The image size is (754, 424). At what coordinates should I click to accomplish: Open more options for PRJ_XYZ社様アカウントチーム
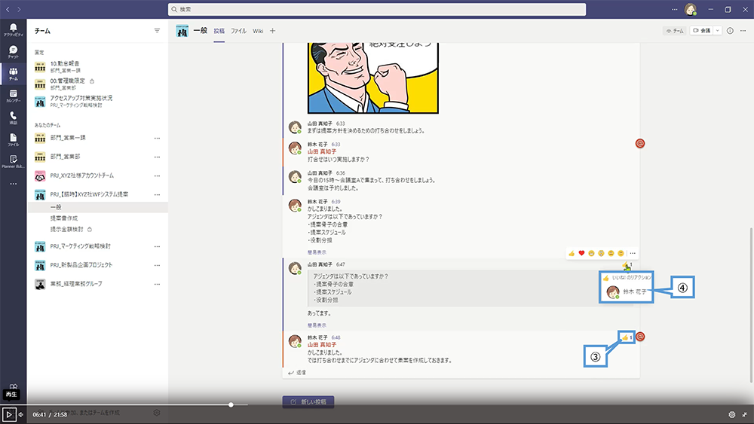157,175
